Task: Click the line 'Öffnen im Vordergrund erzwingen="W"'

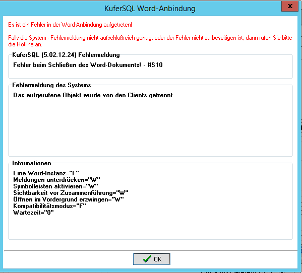Action: point(69,199)
